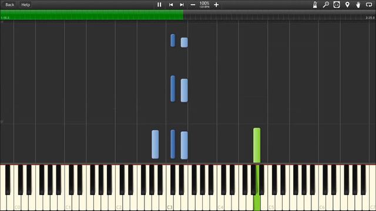Decrease playback speed with minus button
376x211 pixels.
(x=193, y=5)
